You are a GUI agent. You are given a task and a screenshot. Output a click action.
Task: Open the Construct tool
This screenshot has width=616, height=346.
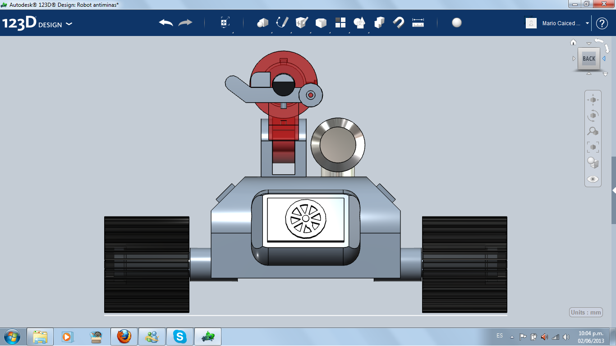point(302,22)
